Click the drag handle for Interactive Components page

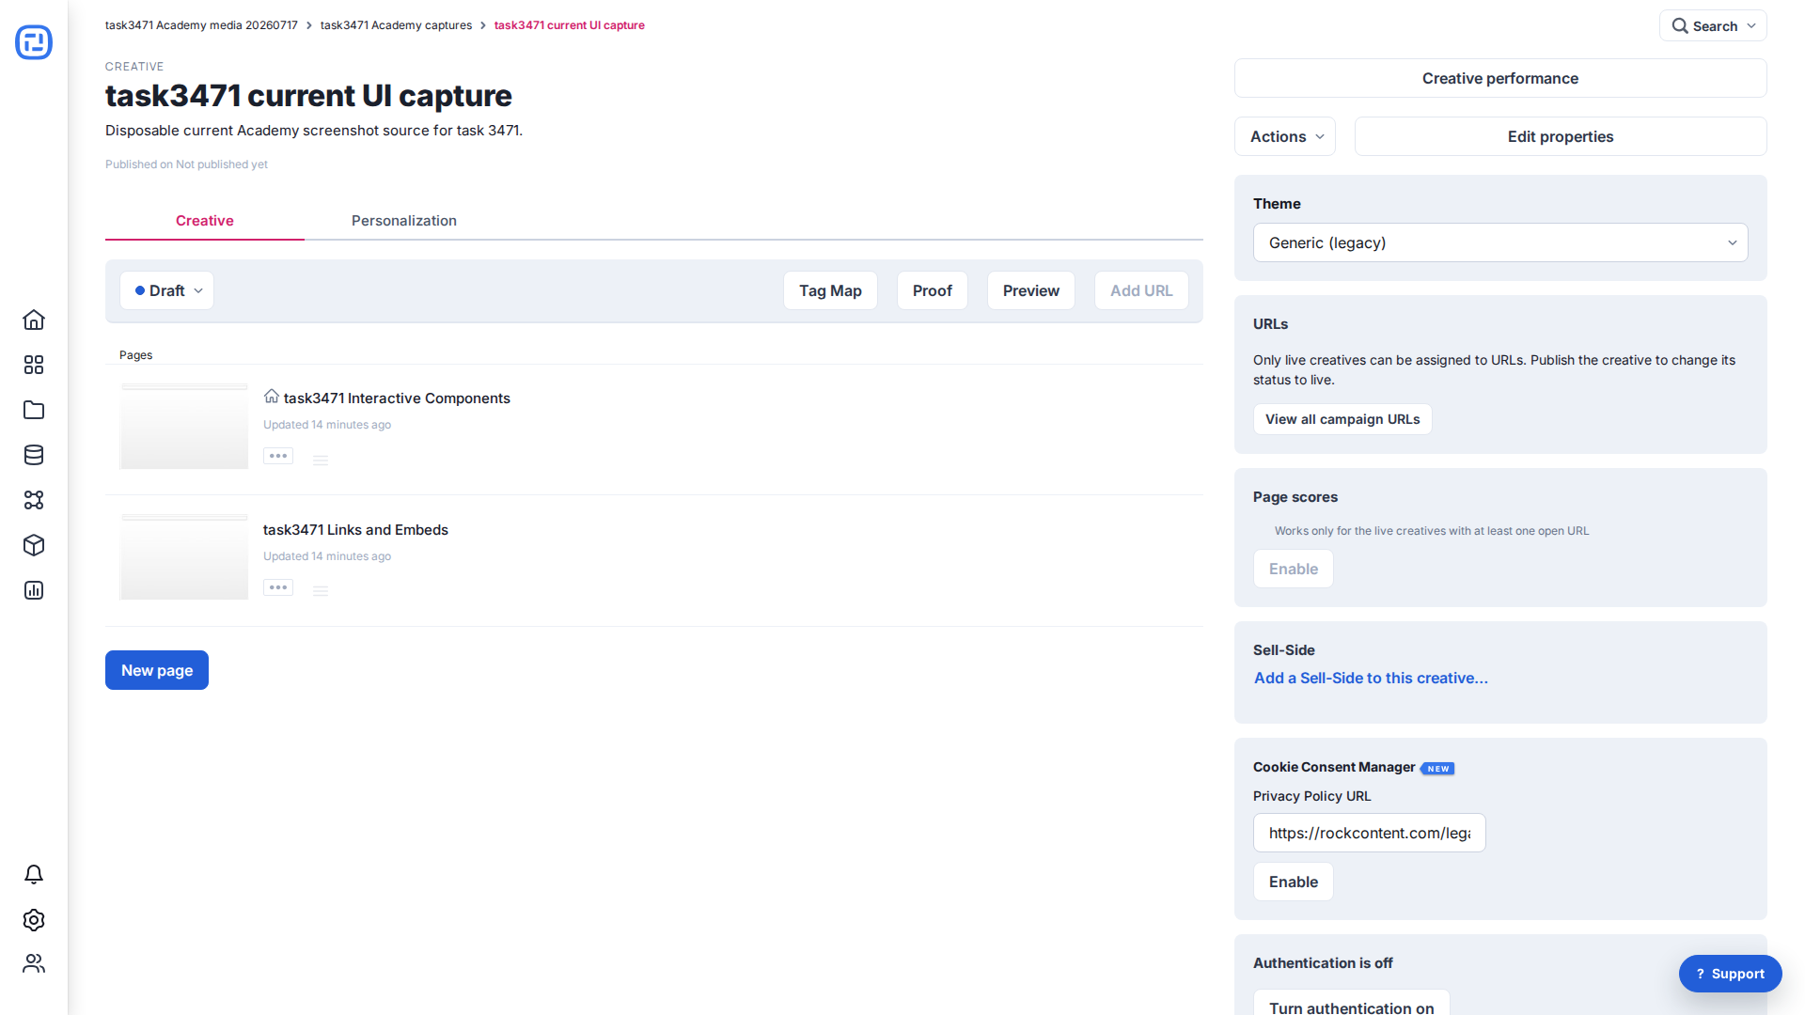click(x=321, y=461)
